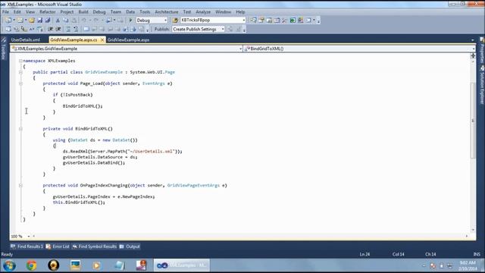The width and height of the screenshot is (485, 273).
Task: Open the active files tab list dropdown
Action: (x=472, y=40)
